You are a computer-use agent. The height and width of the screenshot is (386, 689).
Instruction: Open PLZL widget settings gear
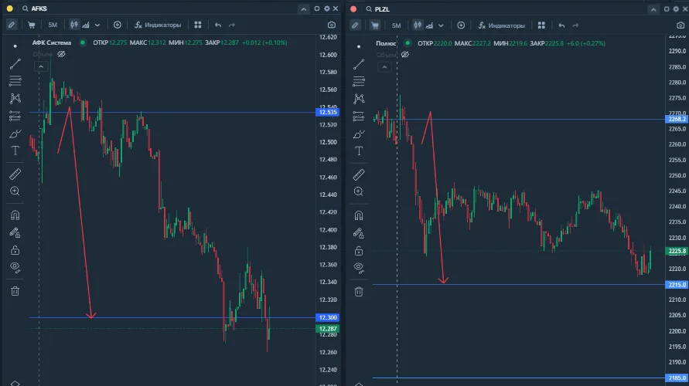tap(676, 8)
